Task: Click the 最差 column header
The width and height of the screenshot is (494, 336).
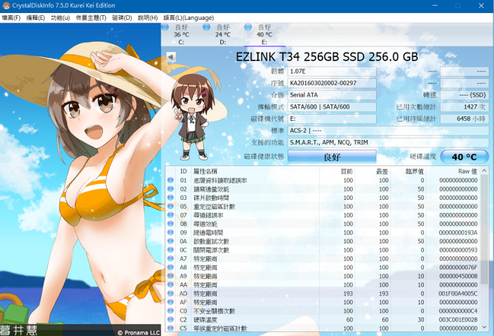Action: coord(373,171)
